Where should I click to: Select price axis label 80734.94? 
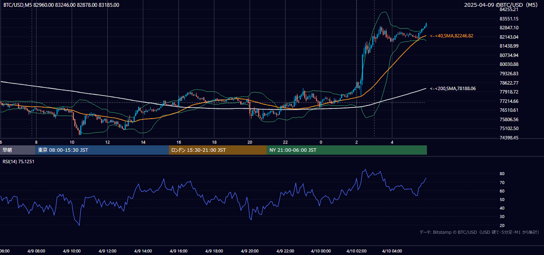click(509, 55)
